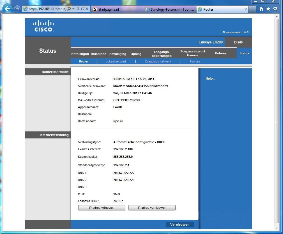Click the scrollbar up arrow
The image size is (283, 234).
pos(277,17)
